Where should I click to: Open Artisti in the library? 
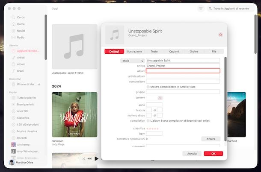(21, 57)
